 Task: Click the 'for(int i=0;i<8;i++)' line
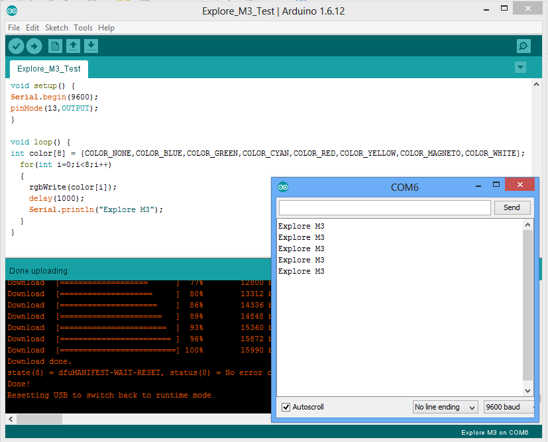click(66, 164)
